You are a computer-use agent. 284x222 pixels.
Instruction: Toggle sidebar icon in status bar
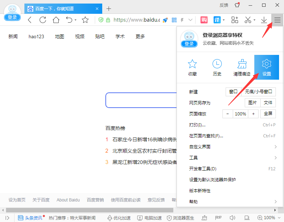click(7, 218)
